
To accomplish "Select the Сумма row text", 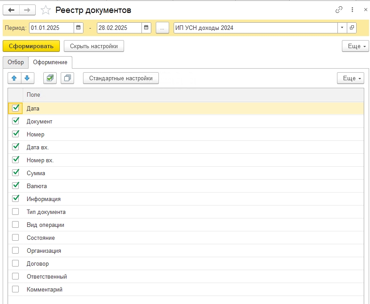I will (36, 173).
